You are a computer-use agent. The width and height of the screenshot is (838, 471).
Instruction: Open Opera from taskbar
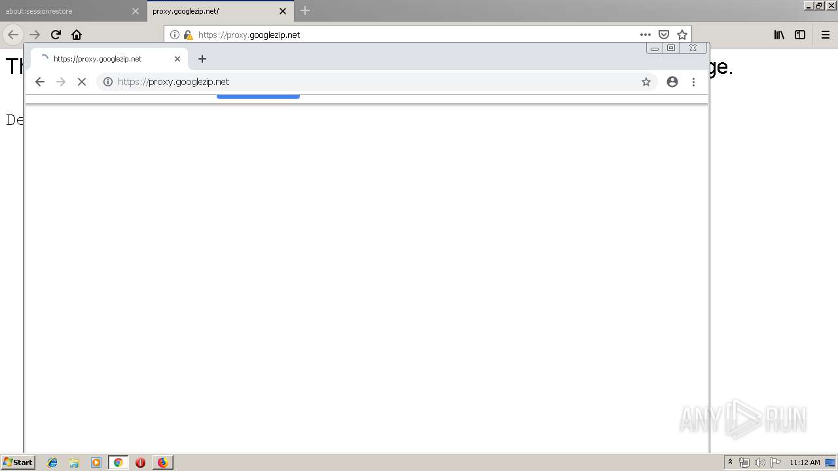pos(140,462)
